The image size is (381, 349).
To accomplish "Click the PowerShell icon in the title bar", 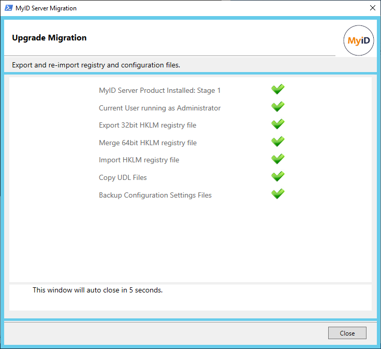I will click(x=9, y=8).
